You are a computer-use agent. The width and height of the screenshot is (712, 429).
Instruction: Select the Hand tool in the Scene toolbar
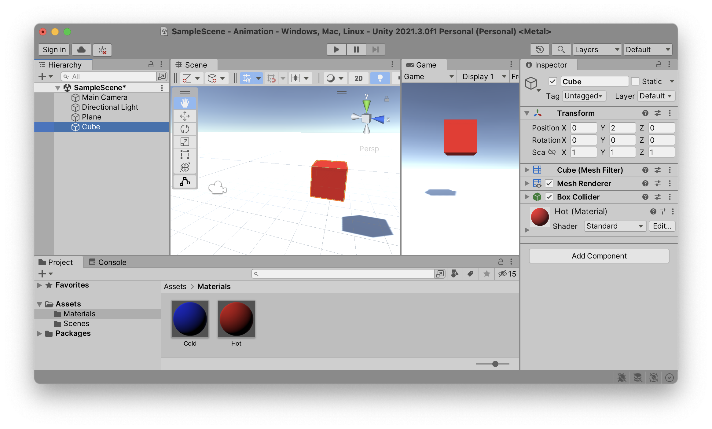click(185, 103)
